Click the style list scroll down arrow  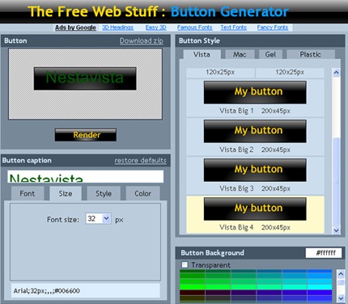click(x=336, y=230)
